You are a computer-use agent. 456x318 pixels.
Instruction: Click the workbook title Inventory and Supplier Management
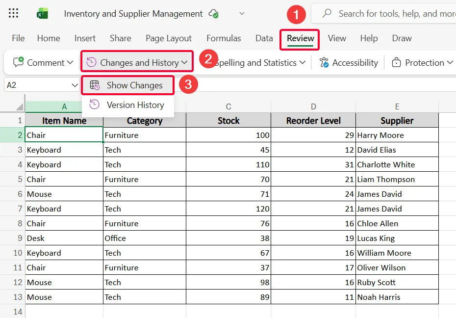pyautogui.click(x=133, y=14)
